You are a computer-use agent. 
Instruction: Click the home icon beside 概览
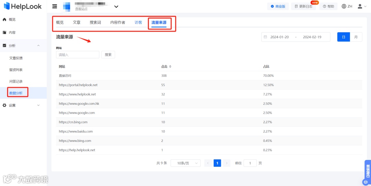(4, 20)
